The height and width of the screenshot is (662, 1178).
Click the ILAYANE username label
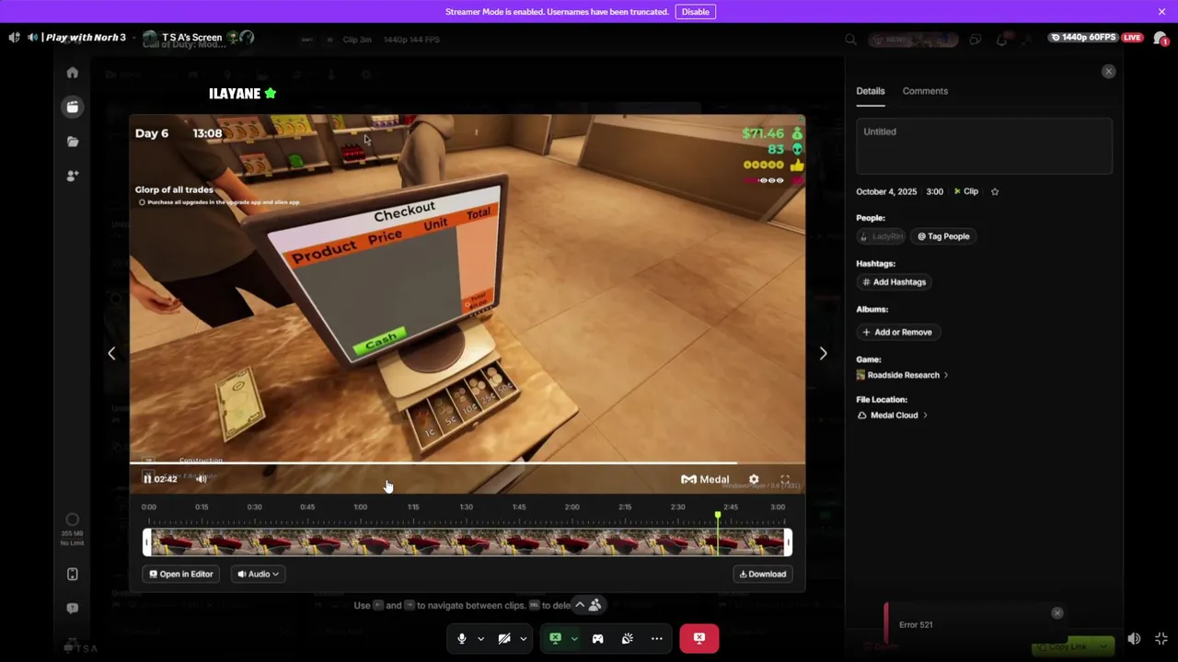click(x=235, y=94)
